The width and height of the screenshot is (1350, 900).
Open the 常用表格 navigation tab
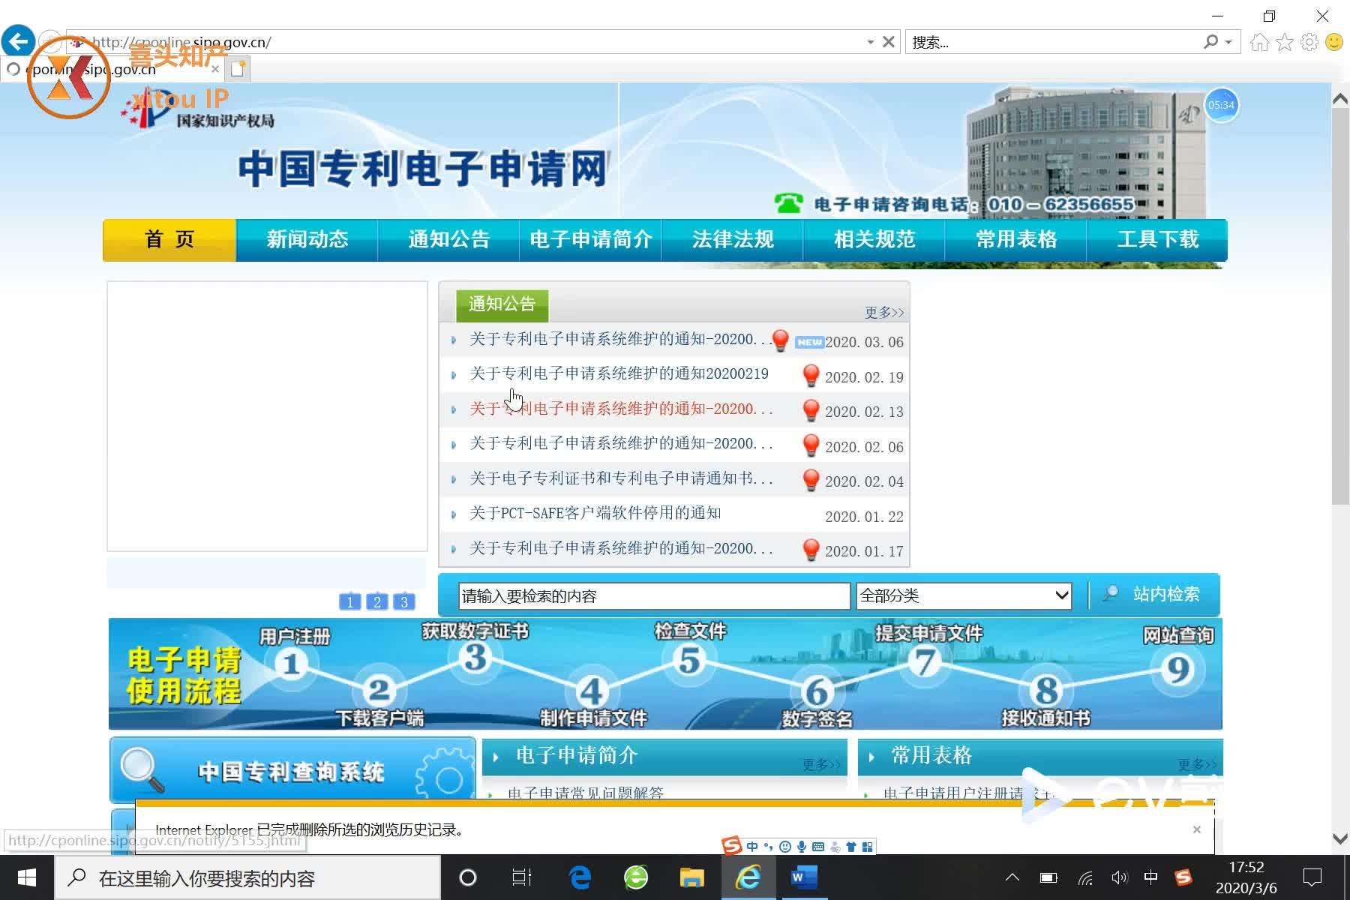[x=1016, y=240]
